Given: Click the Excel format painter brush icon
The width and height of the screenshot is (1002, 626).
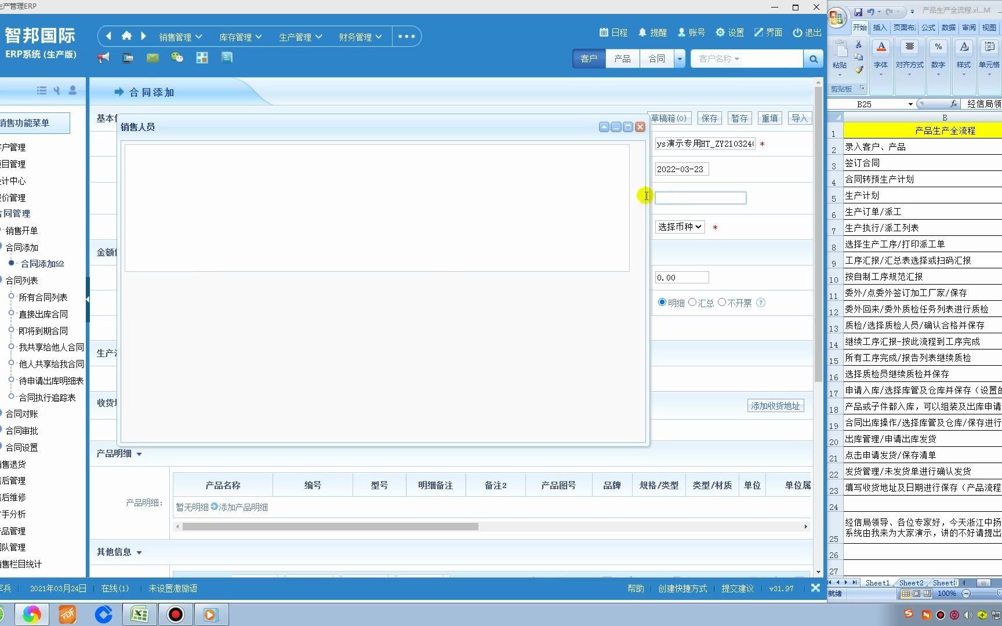Looking at the screenshot, I should (x=859, y=70).
